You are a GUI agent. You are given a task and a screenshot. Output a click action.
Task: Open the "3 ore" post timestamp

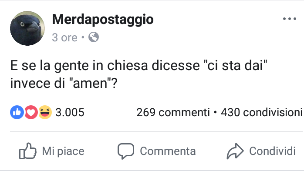point(64,37)
